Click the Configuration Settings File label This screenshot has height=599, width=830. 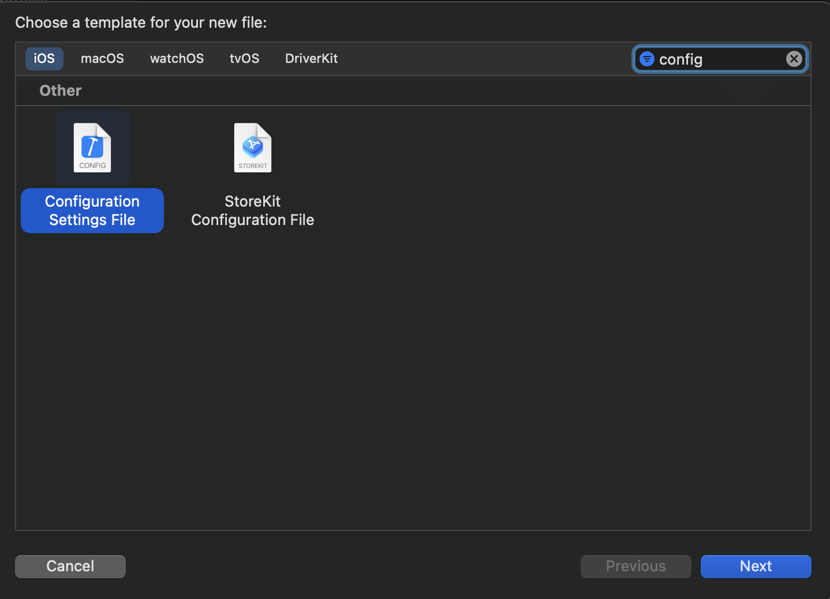[x=92, y=211]
